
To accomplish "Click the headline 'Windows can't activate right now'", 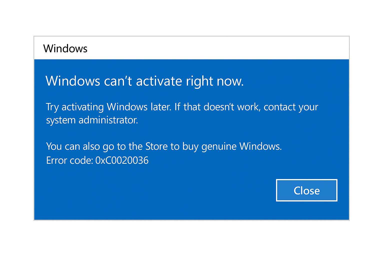I will coord(145,81).
